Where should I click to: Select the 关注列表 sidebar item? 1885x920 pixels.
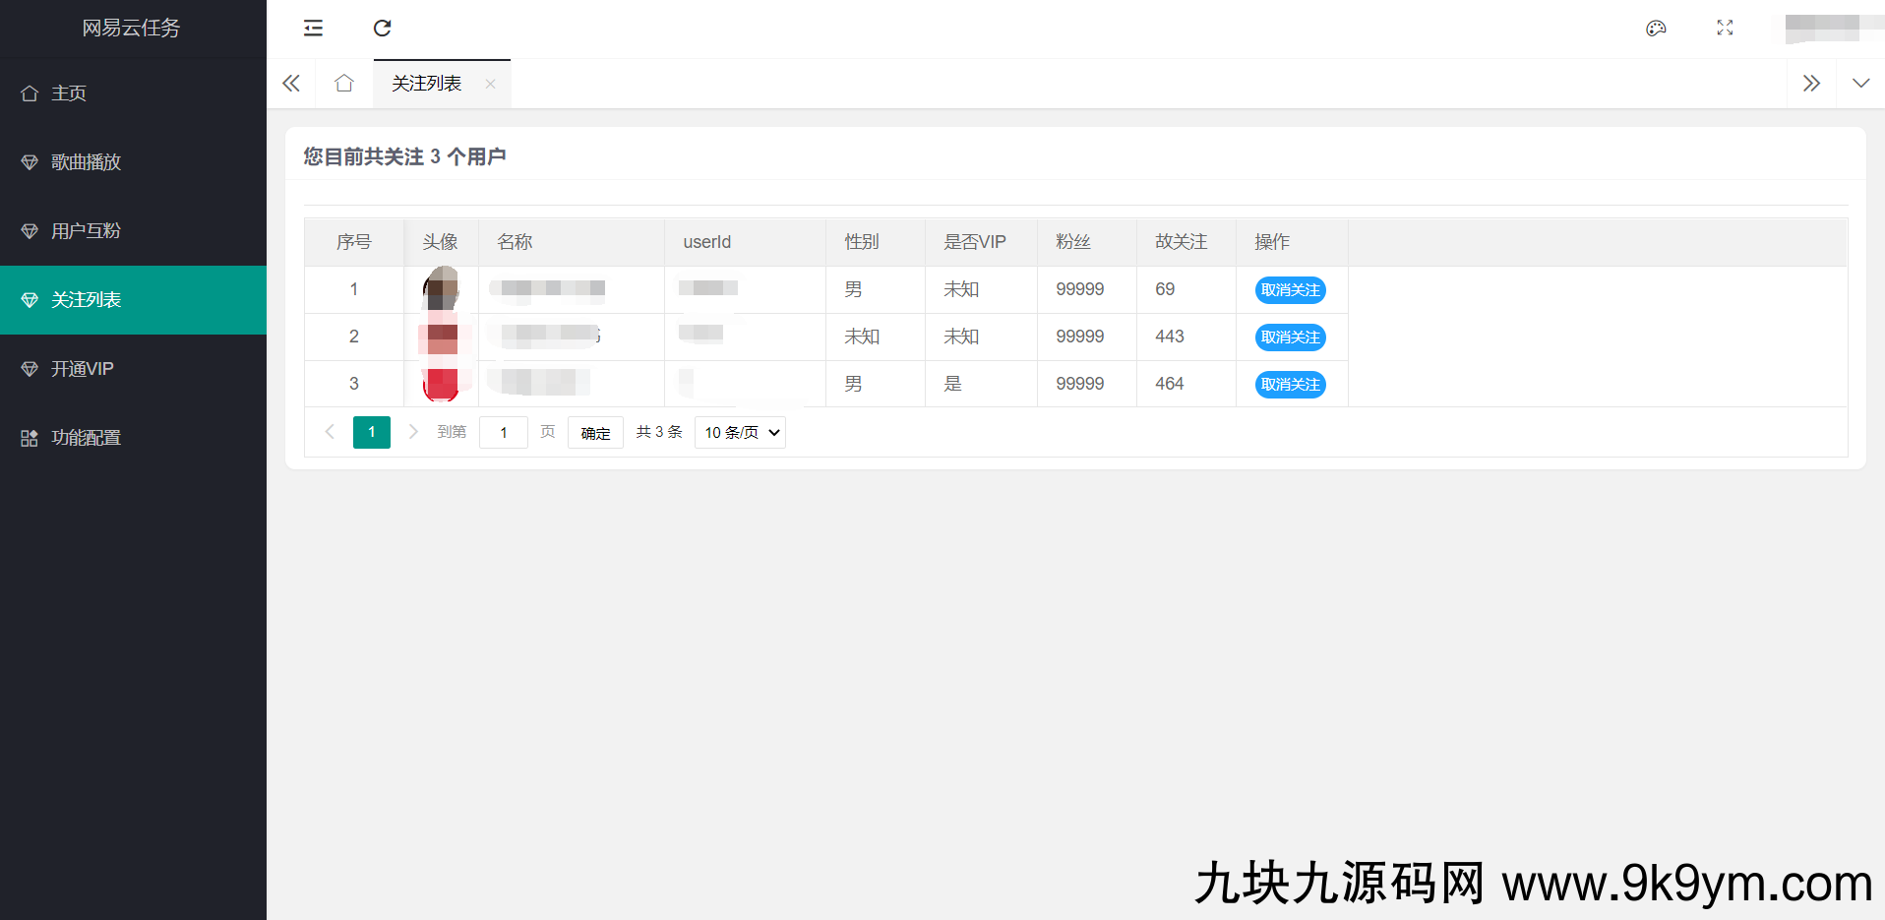(86, 299)
